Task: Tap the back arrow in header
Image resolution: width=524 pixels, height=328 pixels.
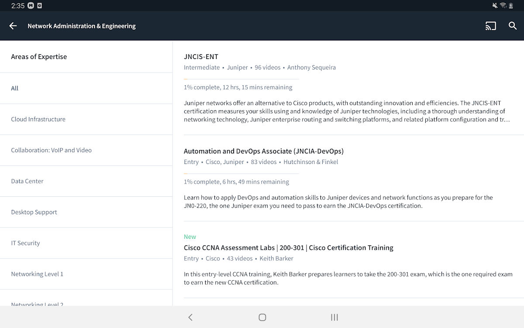Action: [13, 26]
